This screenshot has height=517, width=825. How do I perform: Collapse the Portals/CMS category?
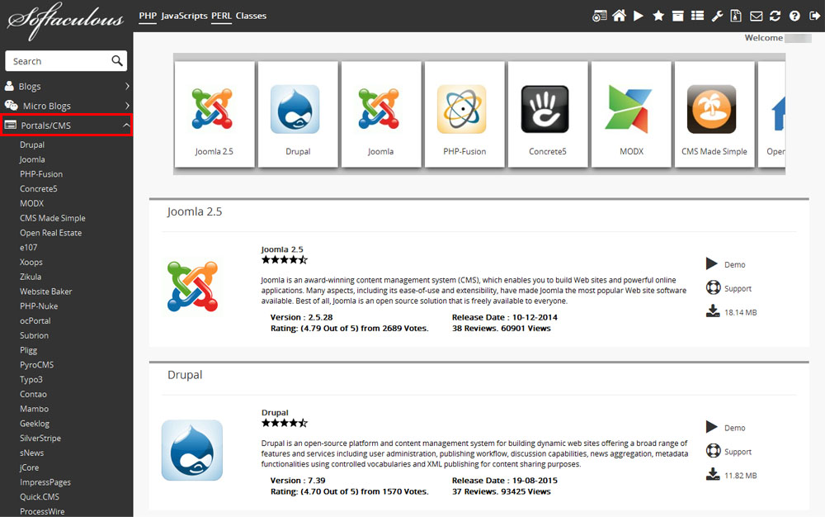66,126
